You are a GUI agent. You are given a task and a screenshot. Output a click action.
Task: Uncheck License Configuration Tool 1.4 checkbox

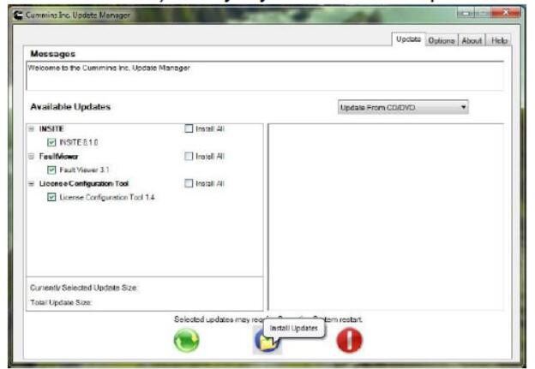[51, 197]
